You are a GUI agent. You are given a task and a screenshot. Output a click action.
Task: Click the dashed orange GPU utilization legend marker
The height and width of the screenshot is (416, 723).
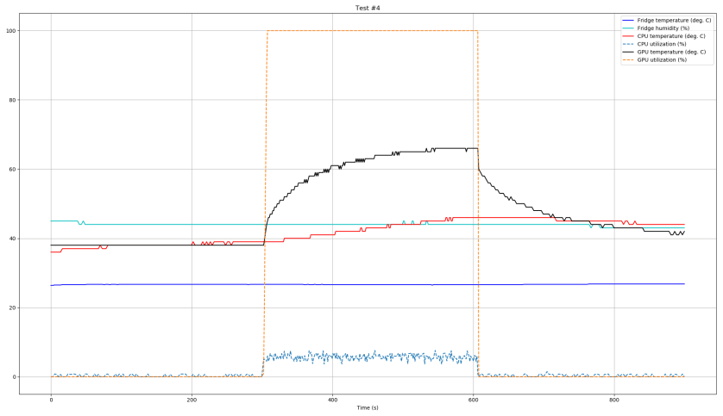[628, 59]
